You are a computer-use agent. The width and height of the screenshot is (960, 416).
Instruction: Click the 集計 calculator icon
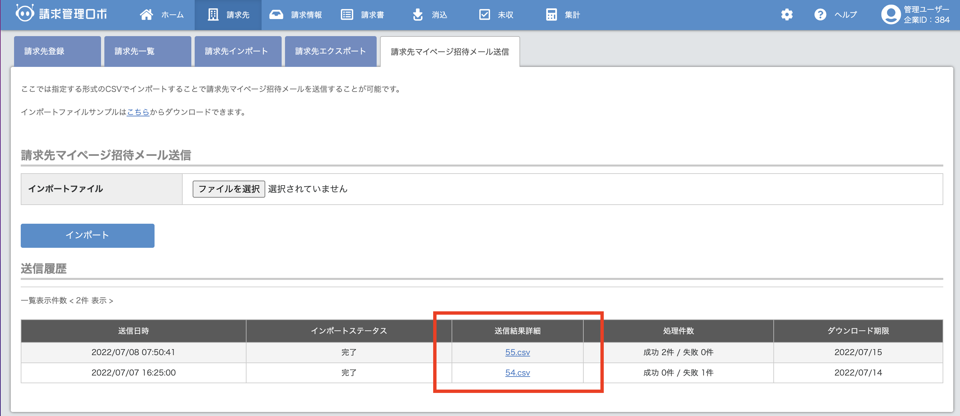tap(551, 14)
